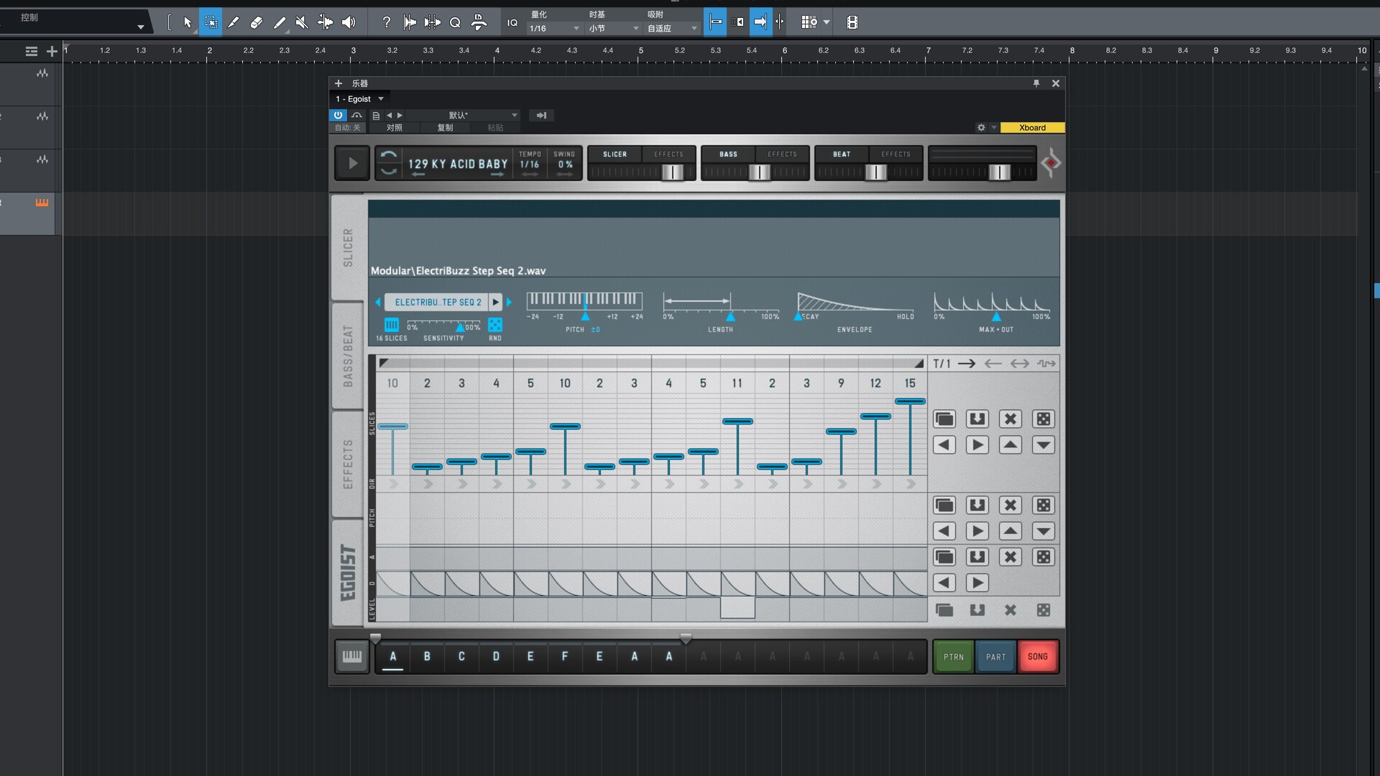Screen dimensions: 1380x776
Task: Choose the Eraser tool
Action: pyautogui.click(x=257, y=22)
